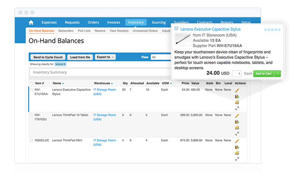
Task: Click the Lenovo ThinkPad R61i name cell
Action: point(67,140)
